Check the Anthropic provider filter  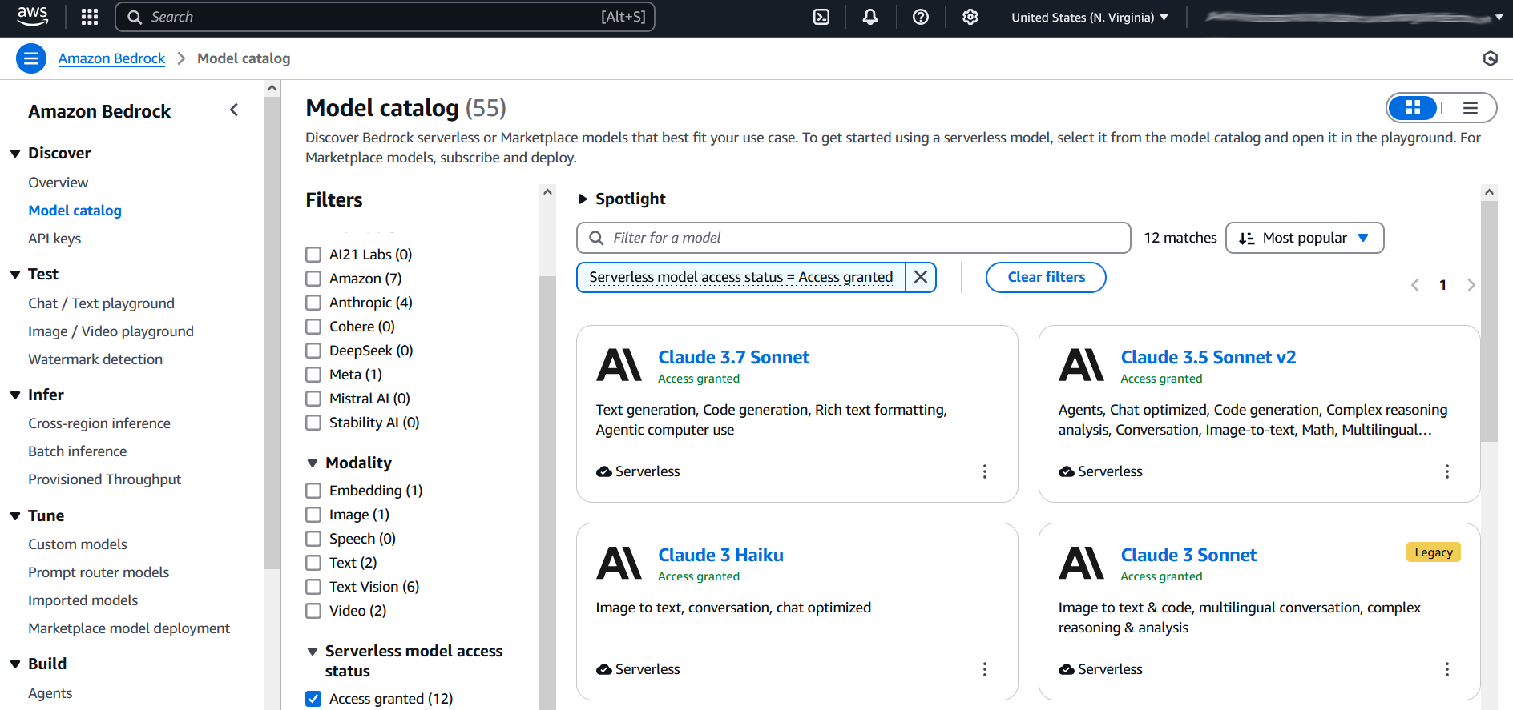(x=313, y=303)
